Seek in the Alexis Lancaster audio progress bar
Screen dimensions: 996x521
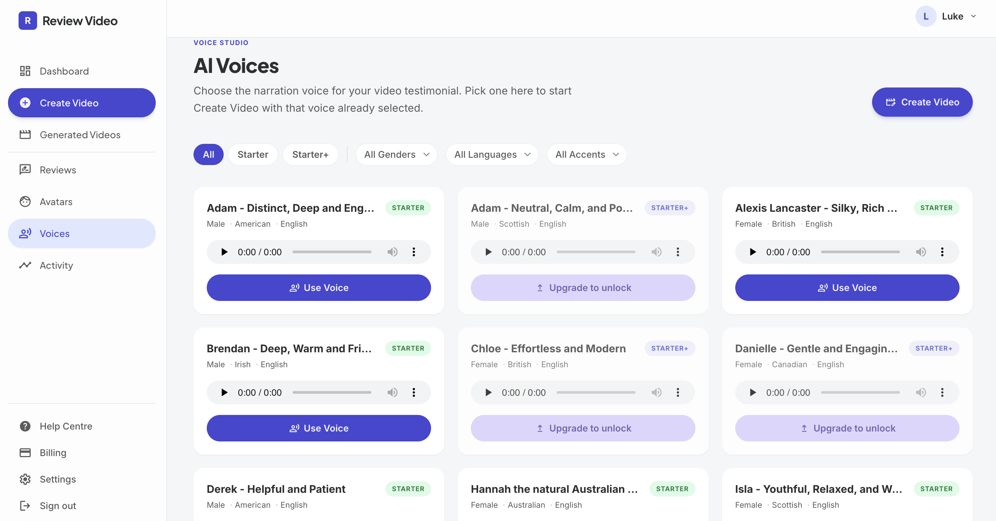click(x=860, y=252)
